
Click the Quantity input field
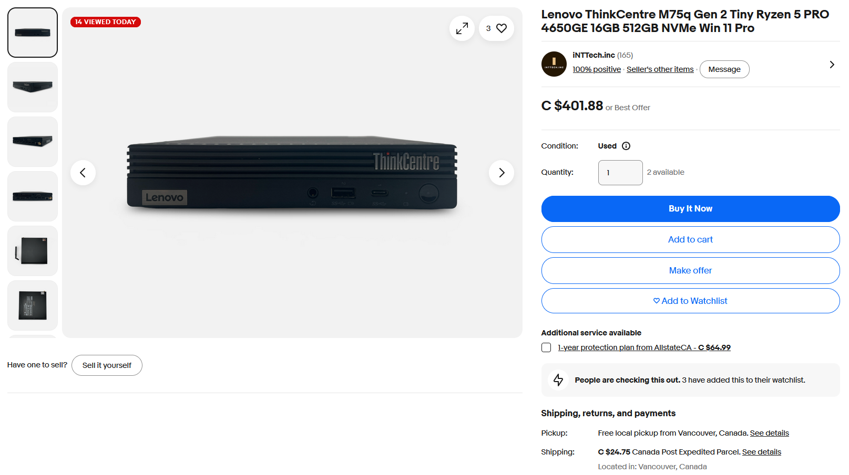coord(620,173)
